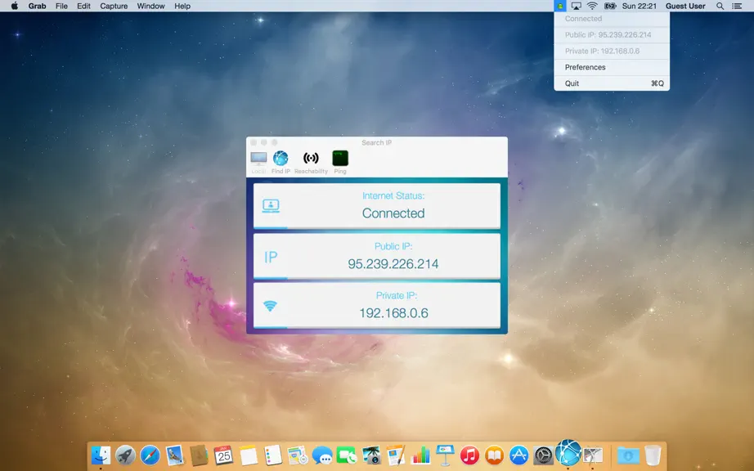This screenshot has width=754, height=471.
Task: Click the Private IP address card
Action: click(x=376, y=306)
